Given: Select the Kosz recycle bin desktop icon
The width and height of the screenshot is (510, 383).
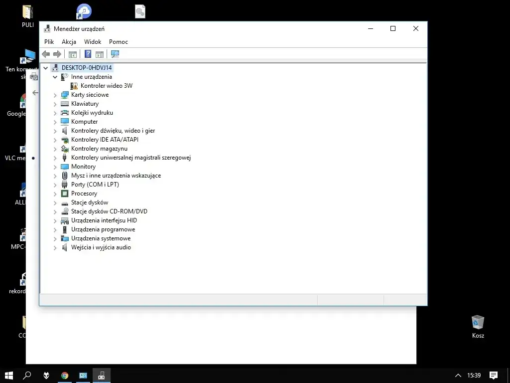Looking at the screenshot, I should (x=478, y=327).
